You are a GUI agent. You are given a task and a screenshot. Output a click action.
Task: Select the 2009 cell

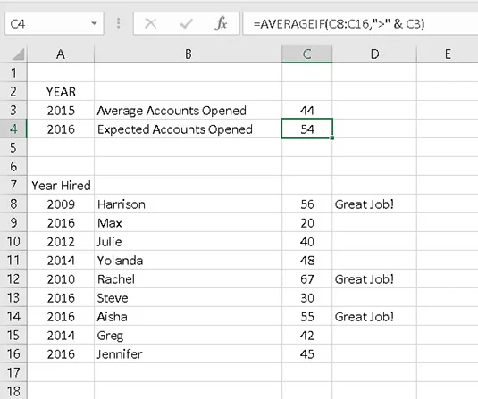tap(61, 204)
